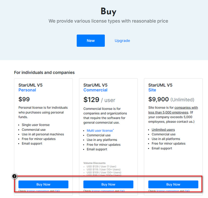The width and height of the screenshot is (208, 198).
Task: Click the underlined Unlimited users text
Action: tap(163, 130)
